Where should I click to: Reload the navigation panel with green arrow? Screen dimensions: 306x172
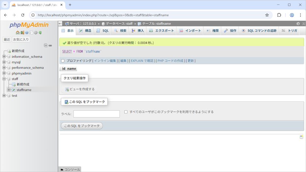pyautogui.click(x=40, y=32)
